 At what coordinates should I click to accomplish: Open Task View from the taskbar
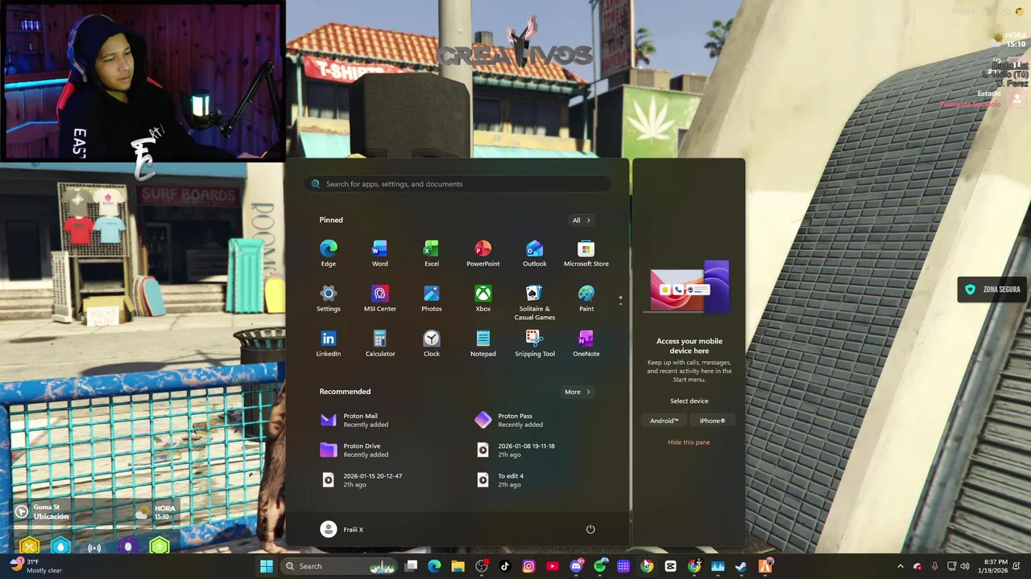411,566
